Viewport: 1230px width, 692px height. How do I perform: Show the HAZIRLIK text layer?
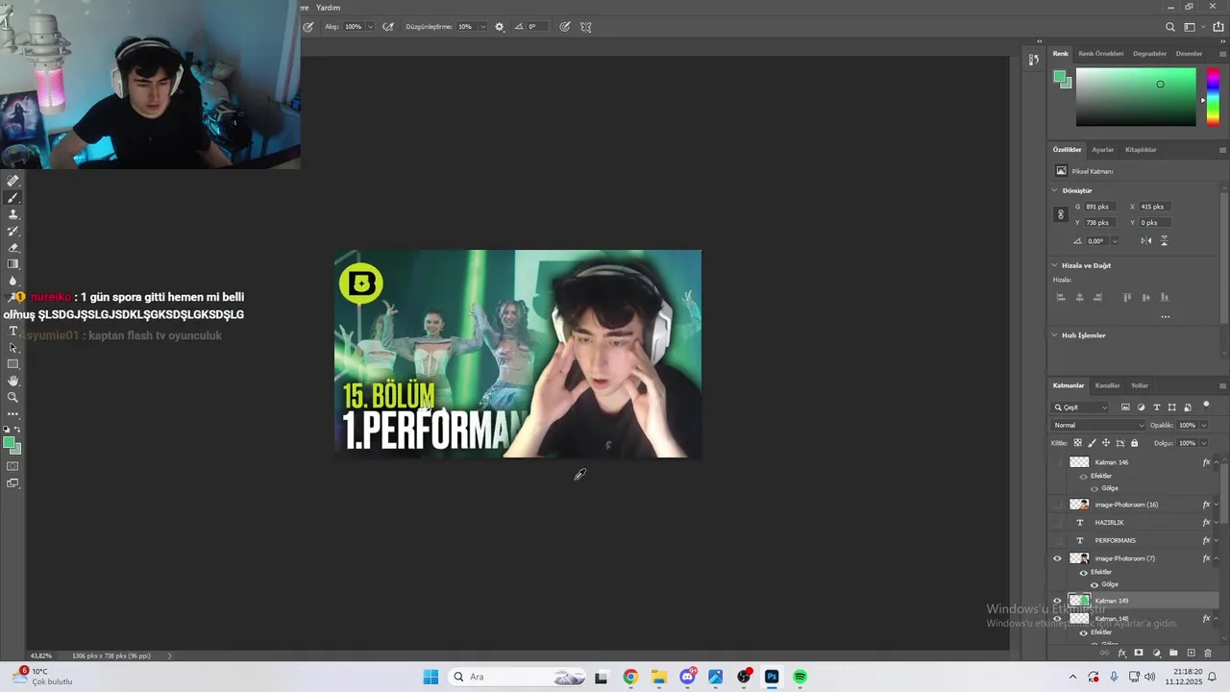(x=1058, y=523)
